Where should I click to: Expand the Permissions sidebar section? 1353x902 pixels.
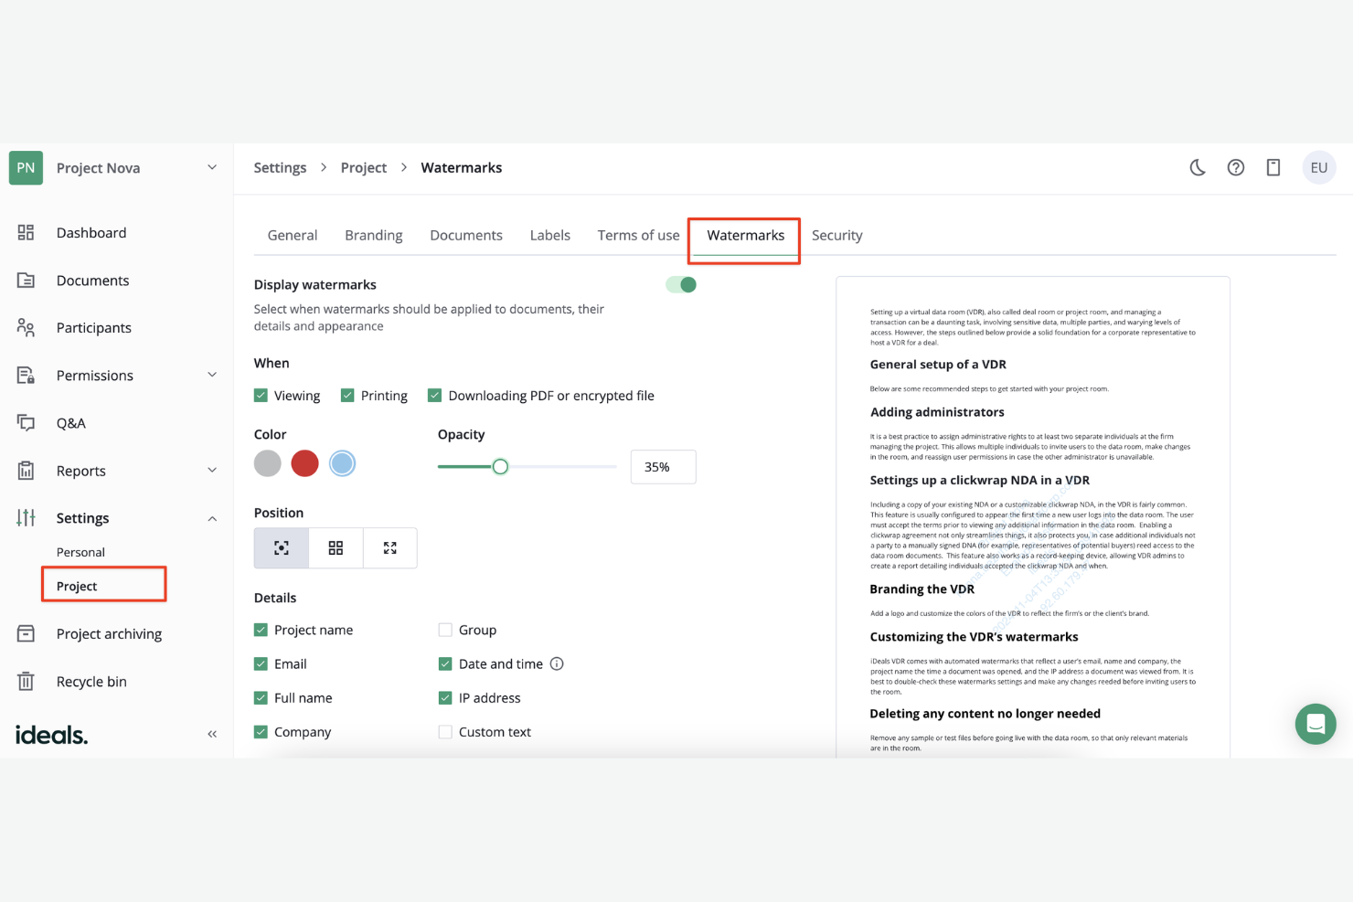tap(211, 375)
